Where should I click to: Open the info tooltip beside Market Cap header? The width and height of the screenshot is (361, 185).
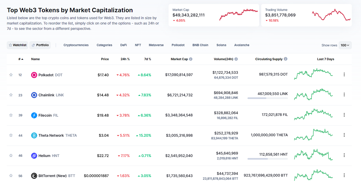(191, 59)
